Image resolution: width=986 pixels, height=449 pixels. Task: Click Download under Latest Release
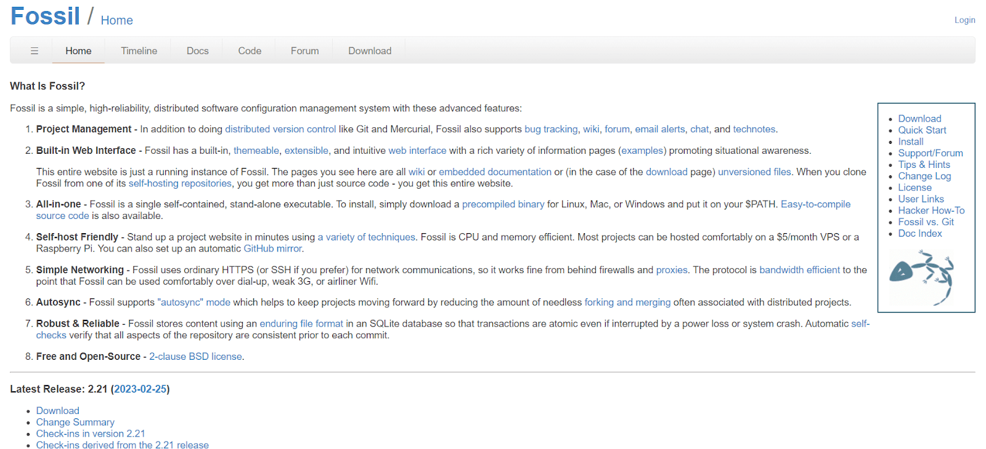57,411
